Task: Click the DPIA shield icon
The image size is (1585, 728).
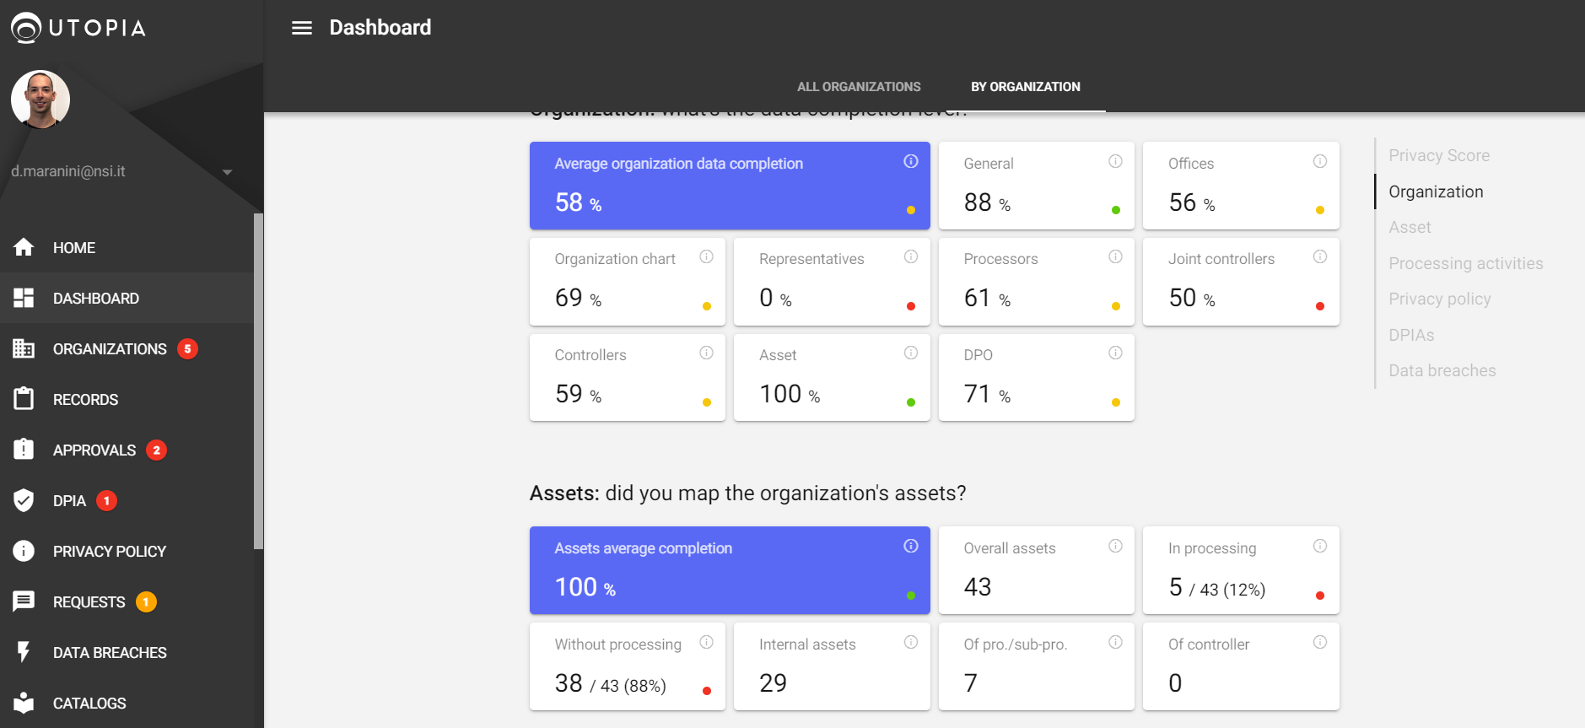Action: 24,500
